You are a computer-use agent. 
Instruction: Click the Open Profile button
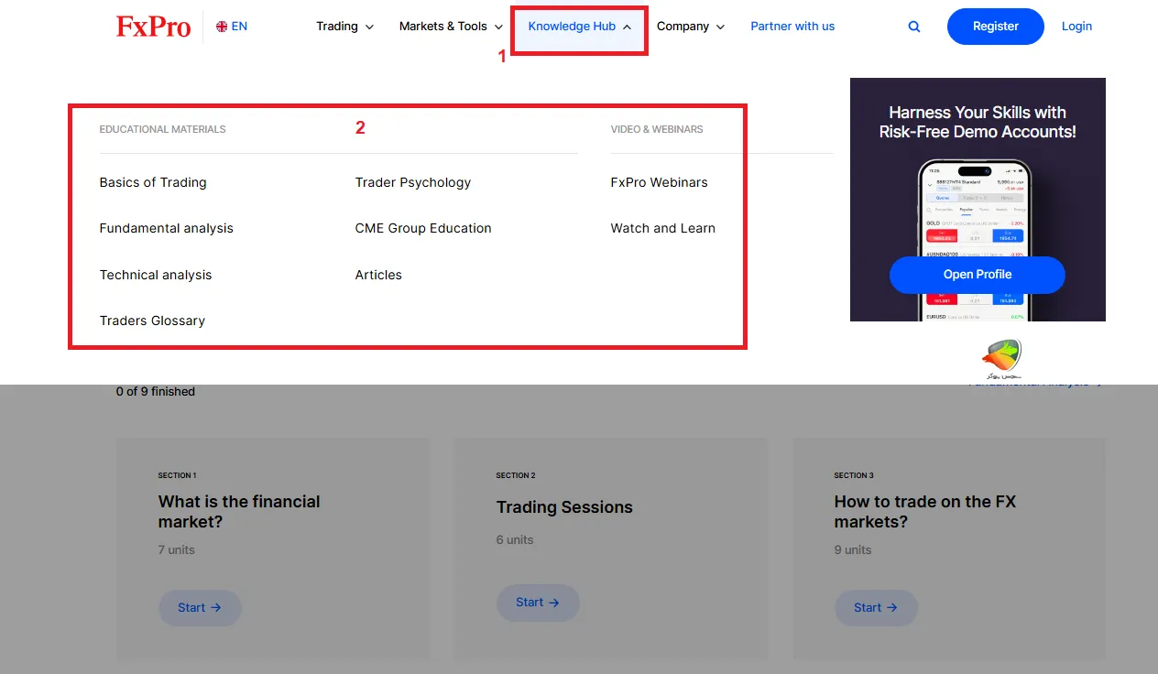tap(977, 275)
